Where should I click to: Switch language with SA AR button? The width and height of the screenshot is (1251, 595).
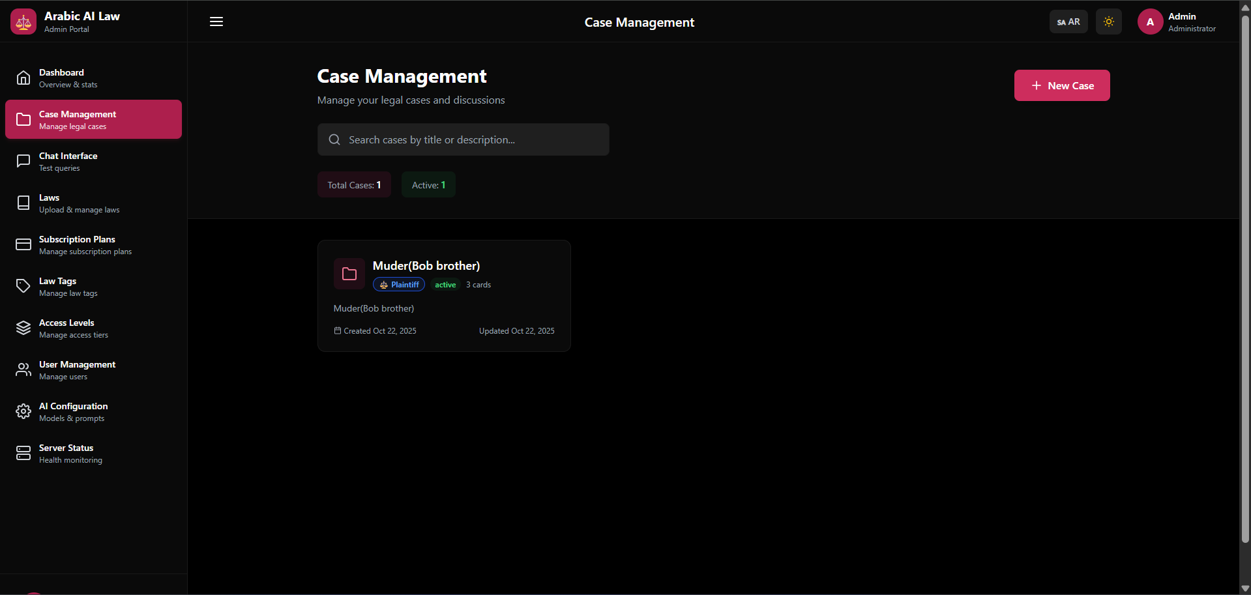[x=1068, y=22]
